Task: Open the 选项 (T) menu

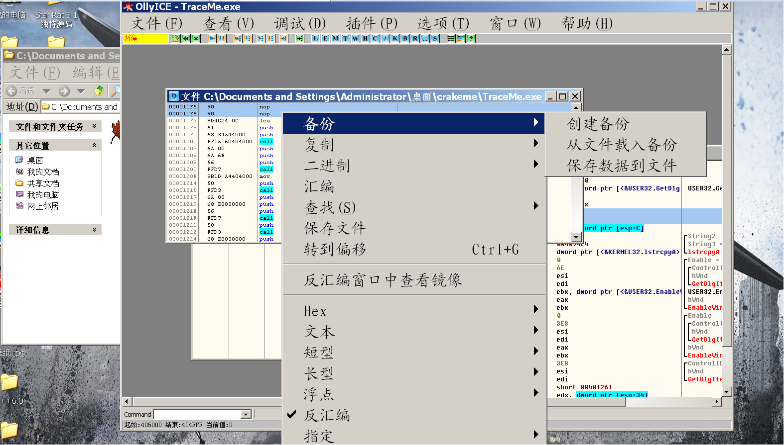Action: [443, 23]
